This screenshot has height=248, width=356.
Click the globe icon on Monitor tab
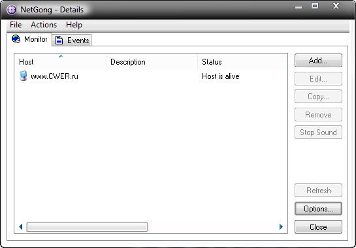point(16,39)
